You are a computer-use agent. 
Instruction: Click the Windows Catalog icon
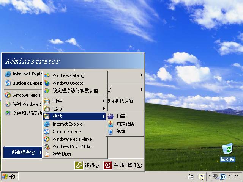click(46, 75)
